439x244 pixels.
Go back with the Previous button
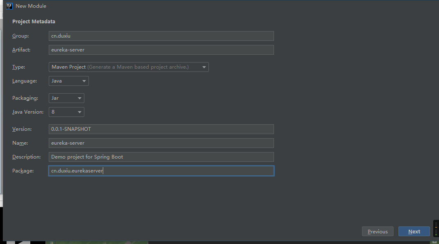point(378,231)
